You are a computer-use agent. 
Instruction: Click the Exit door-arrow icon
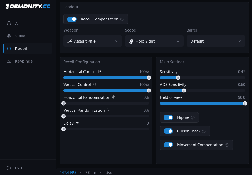pyautogui.click(x=9, y=168)
